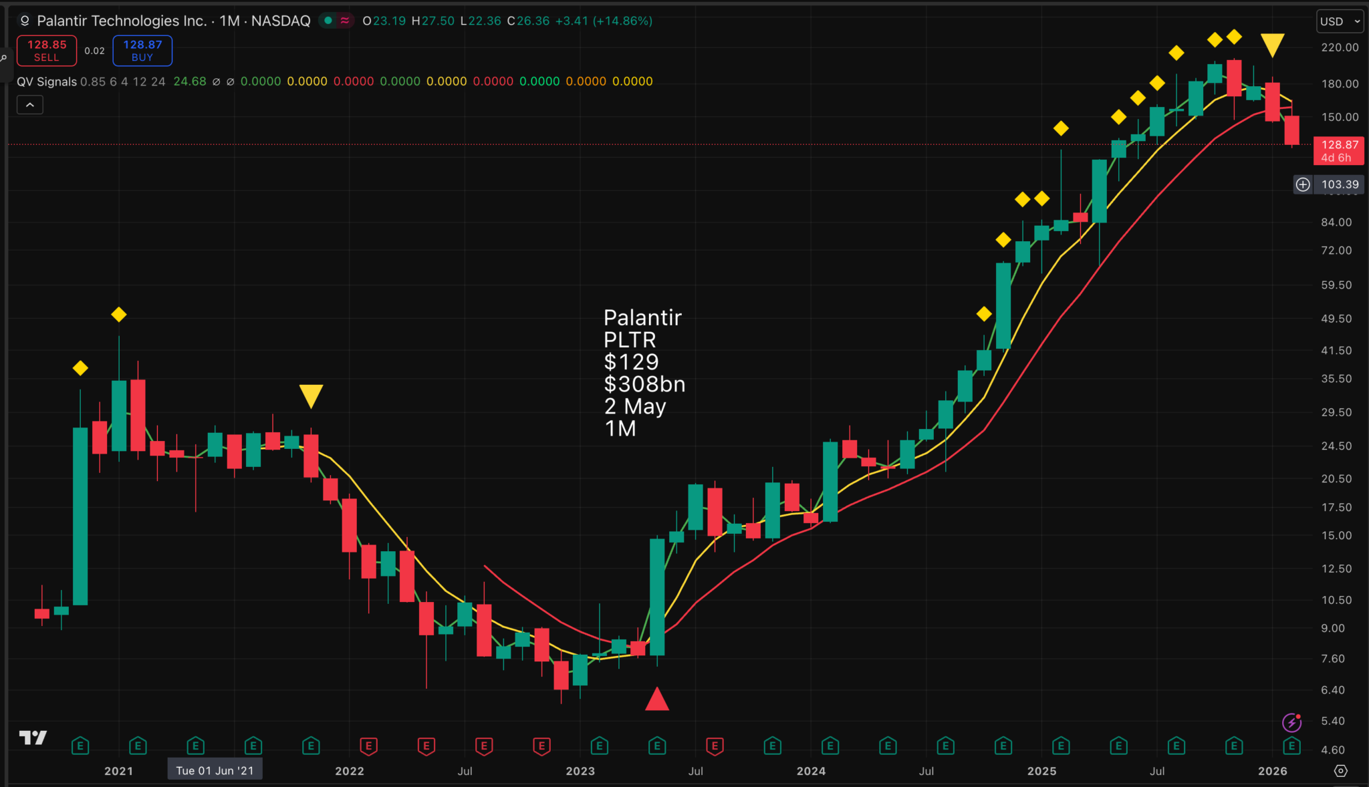Click the purple lightning flash icon

point(1291,722)
